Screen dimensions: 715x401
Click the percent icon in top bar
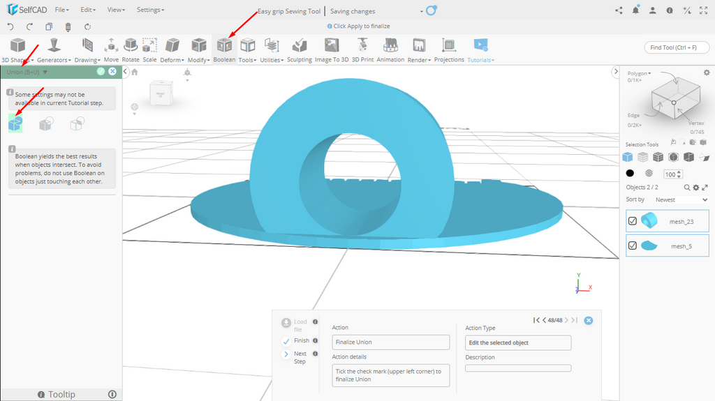point(687,10)
